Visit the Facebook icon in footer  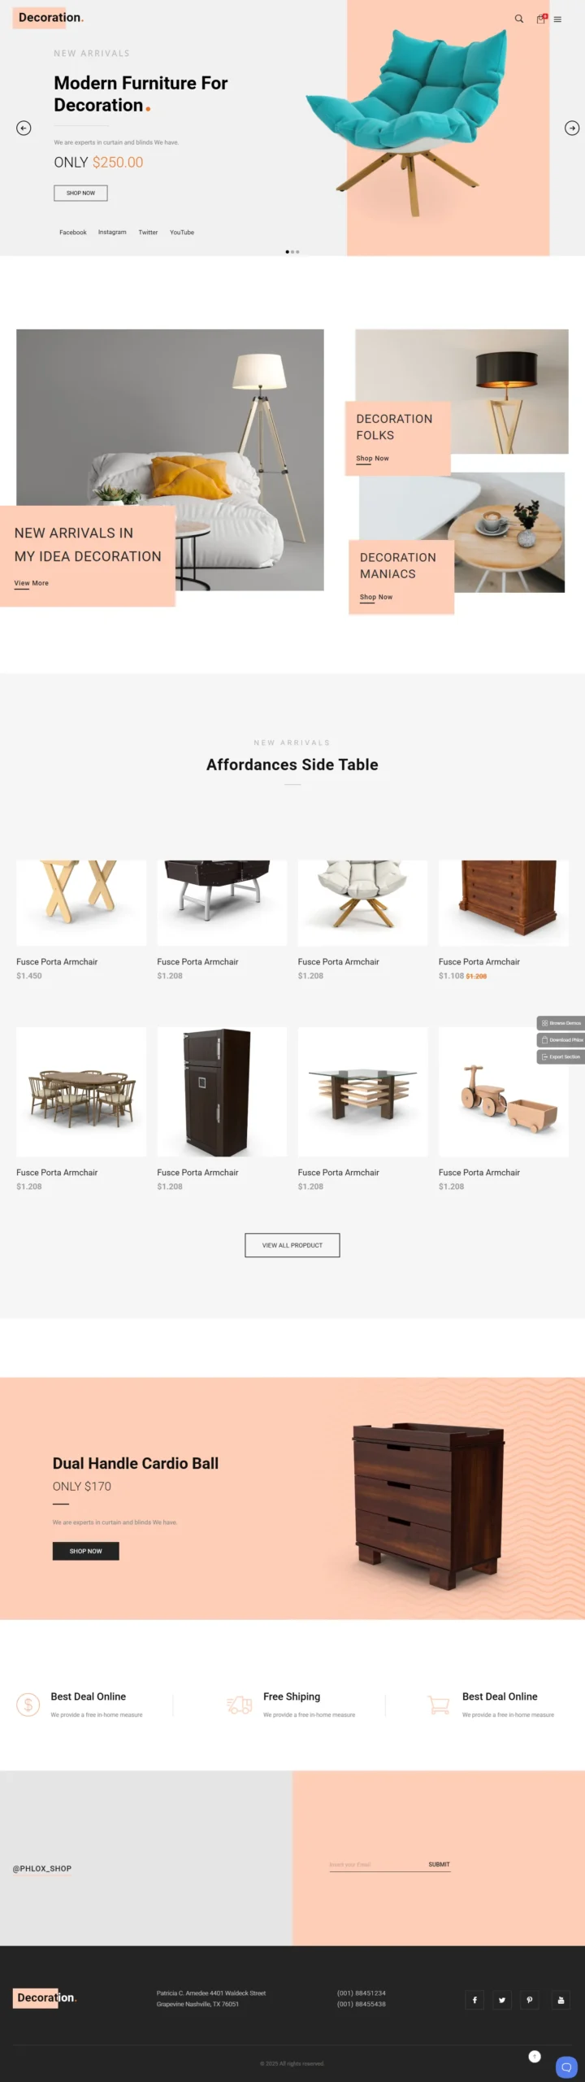point(474,2000)
